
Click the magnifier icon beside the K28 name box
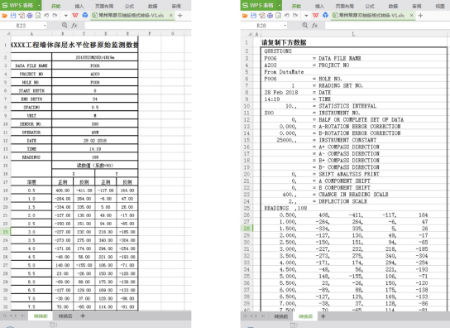(x=304, y=26)
